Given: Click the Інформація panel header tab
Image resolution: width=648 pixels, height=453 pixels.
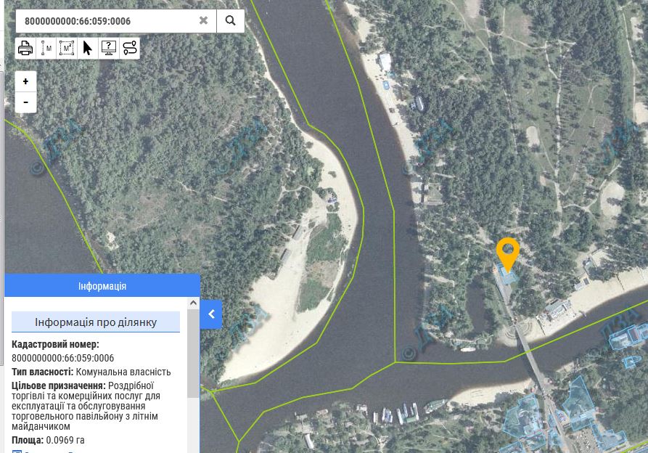Looking at the screenshot, I should point(102,286).
